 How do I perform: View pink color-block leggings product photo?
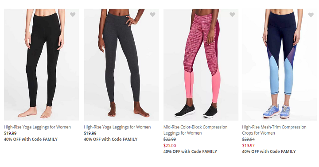coord(201,65)
